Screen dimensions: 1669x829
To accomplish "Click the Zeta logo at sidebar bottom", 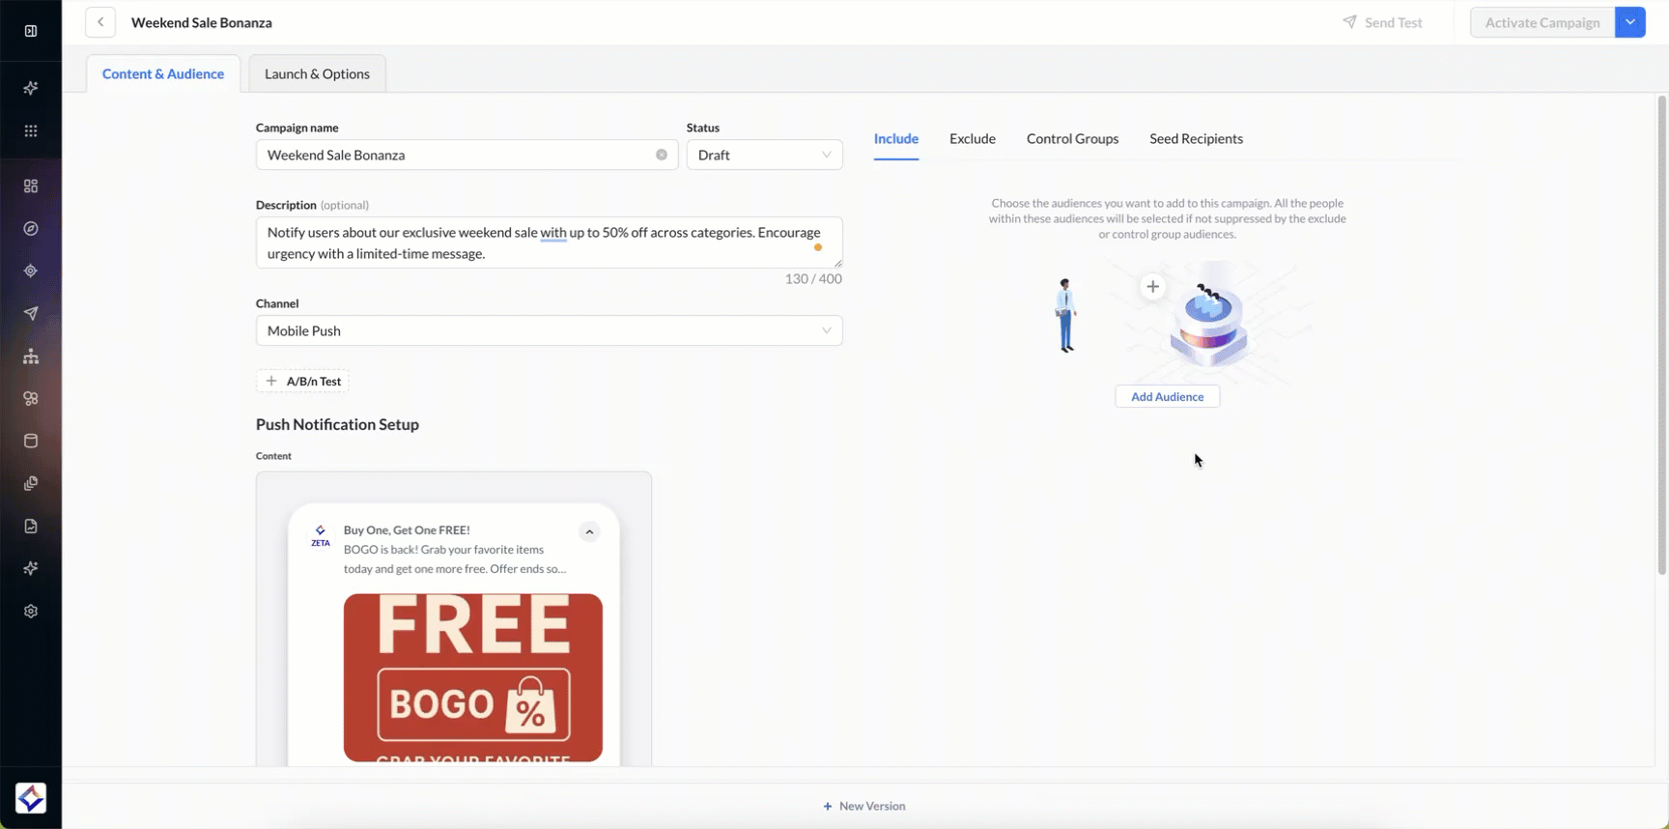I will pyautogui.click(x=31, y=798).
